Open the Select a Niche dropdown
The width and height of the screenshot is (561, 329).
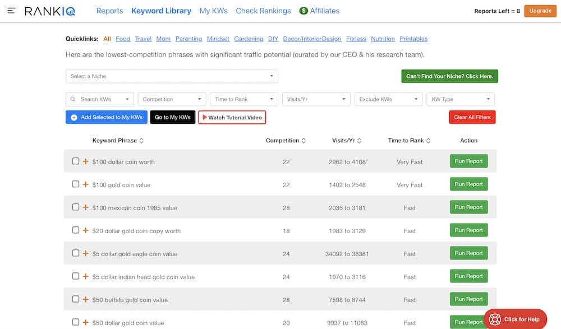172,76
